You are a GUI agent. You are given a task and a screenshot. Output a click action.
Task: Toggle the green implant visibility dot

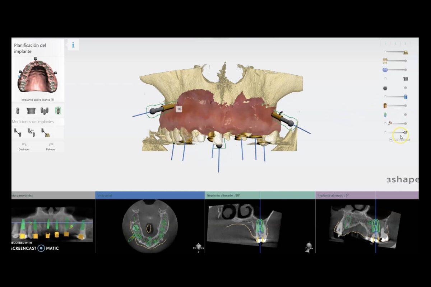point(405,115)
